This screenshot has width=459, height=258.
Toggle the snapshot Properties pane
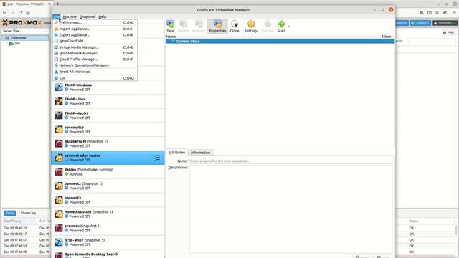click(217, 26)
